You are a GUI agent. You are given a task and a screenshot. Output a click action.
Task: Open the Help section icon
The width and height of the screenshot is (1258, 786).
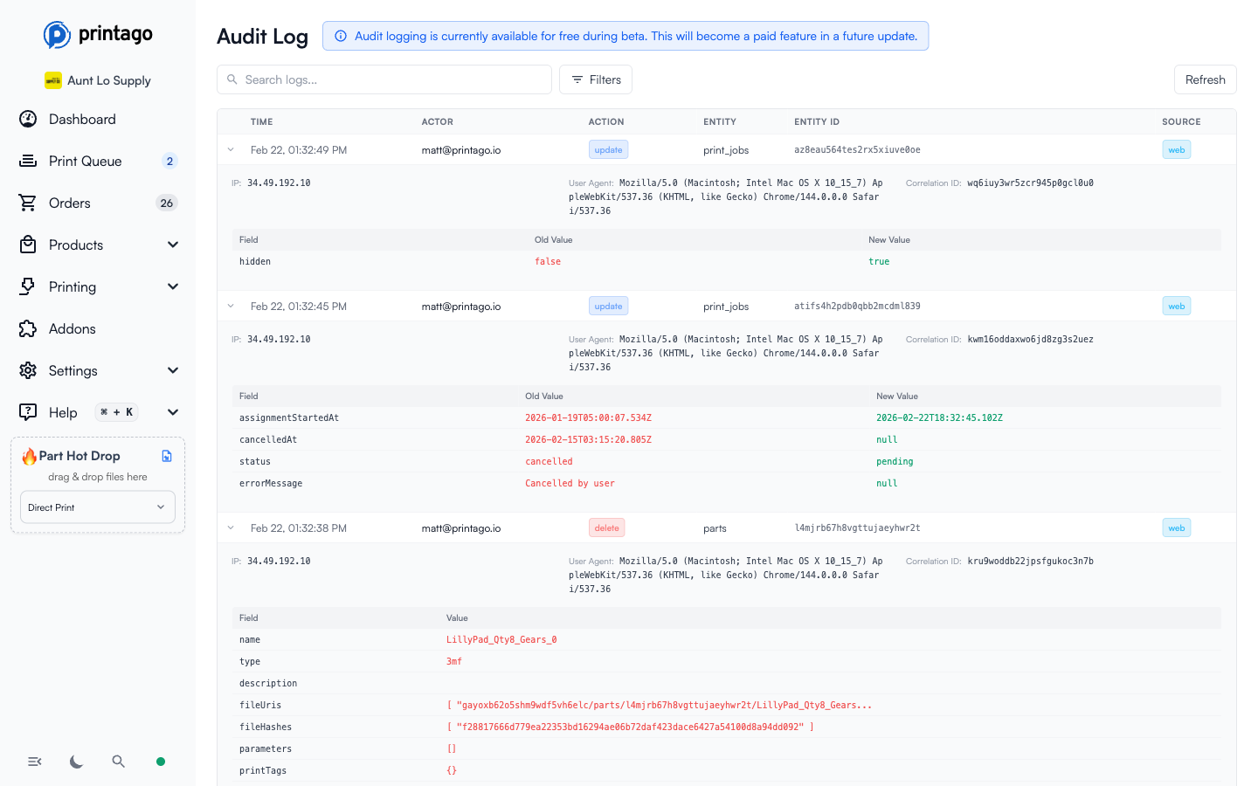pyautogui.click(x=27, y=412)
